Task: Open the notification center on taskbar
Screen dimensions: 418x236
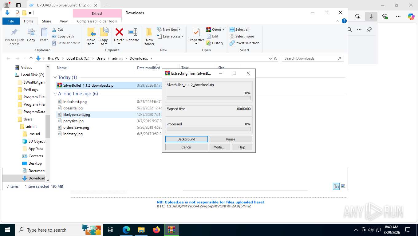Action: 408,230
